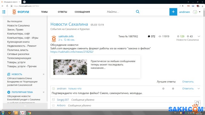The image size is (205, 115).
Task: Open the Темы menu item
Action: pos(44,12)
